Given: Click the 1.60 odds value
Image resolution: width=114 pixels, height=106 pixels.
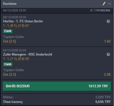Looking at the screenshot, I should click(107, 41).
